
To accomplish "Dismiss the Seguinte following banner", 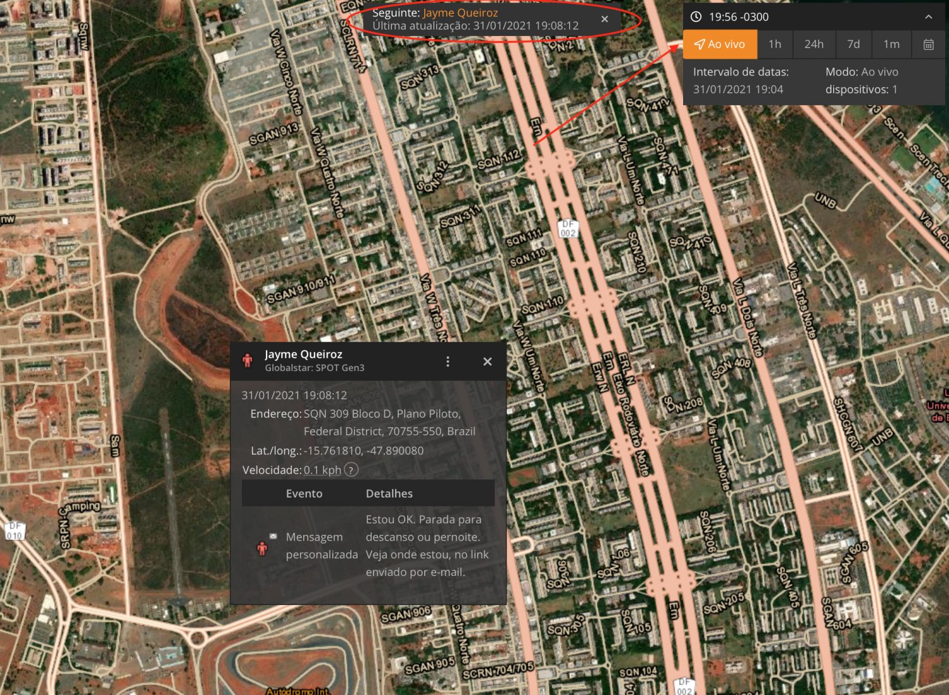I will pos(605,19).
